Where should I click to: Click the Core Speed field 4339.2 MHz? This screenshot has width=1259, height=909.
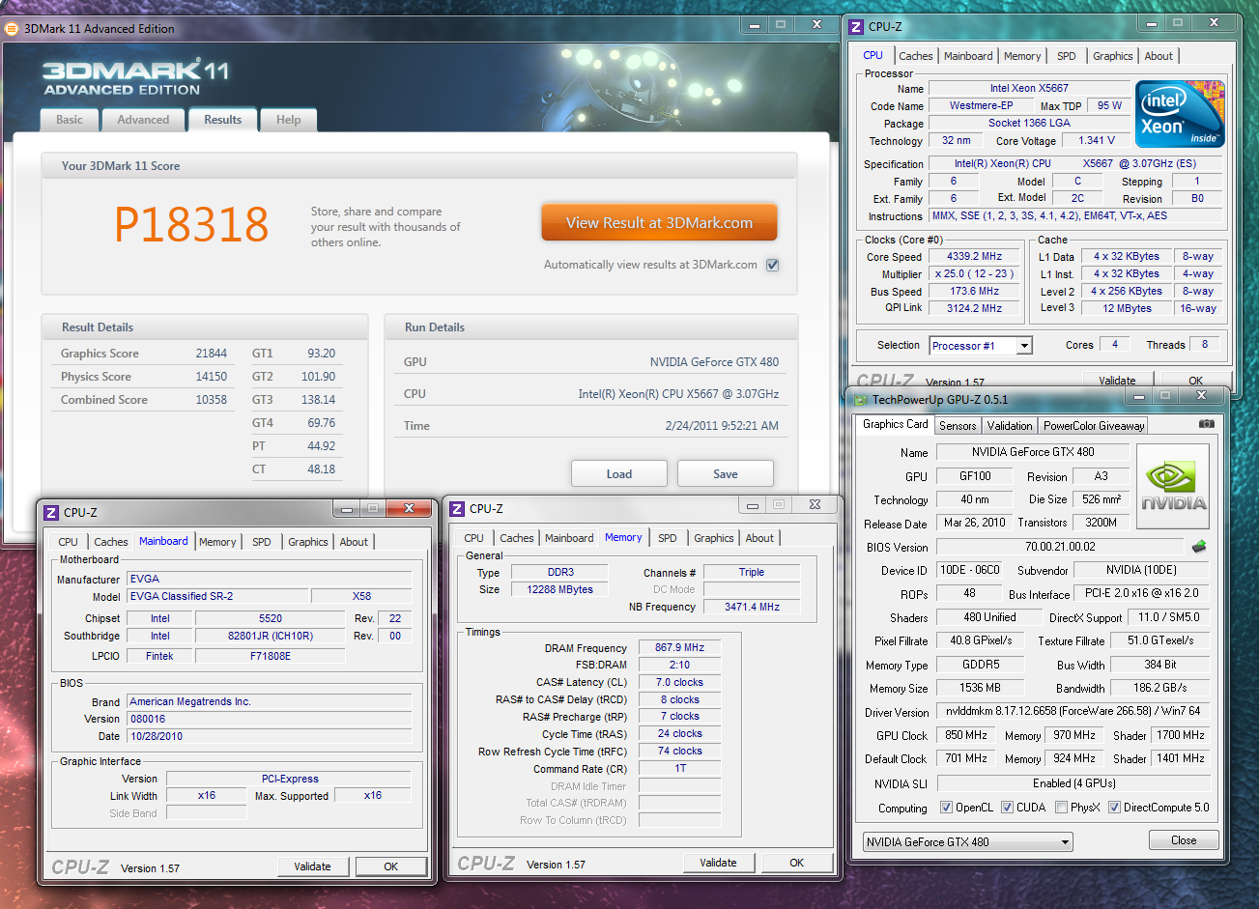pos(976,257)
